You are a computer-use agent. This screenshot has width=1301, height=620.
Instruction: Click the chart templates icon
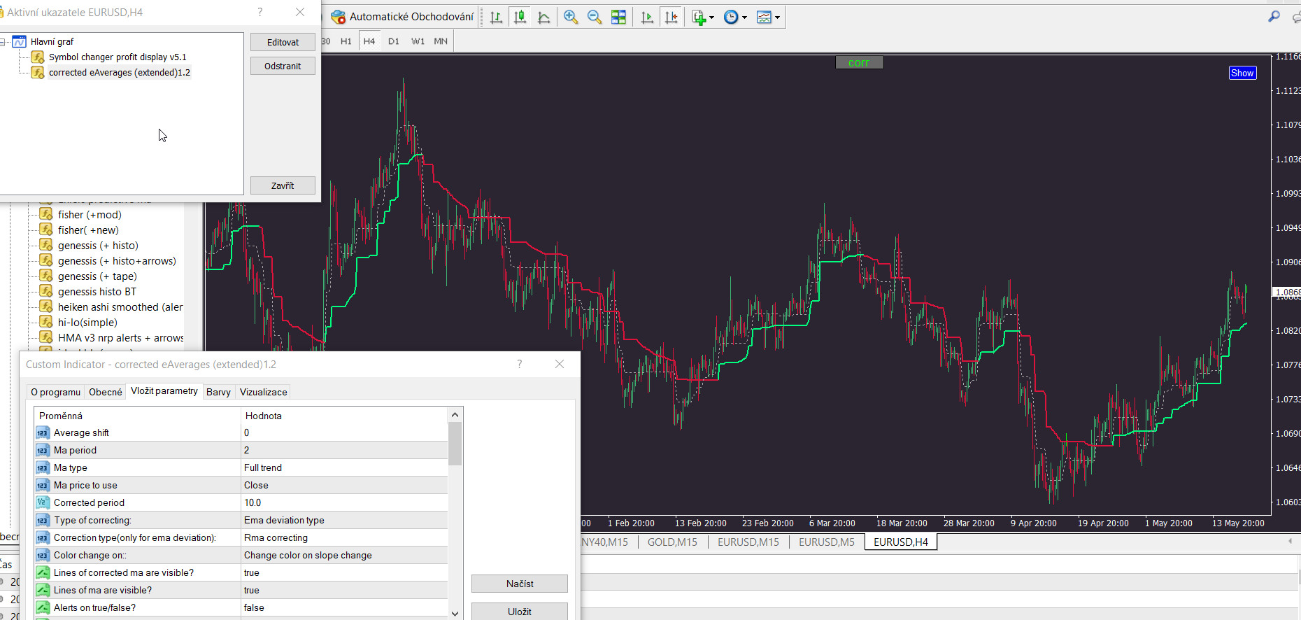click(764, 17)
